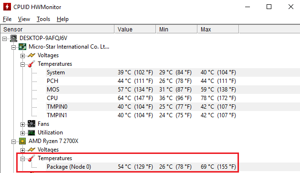
Task: Select the TMPIN0 sensor row
Action: point(173,107)
